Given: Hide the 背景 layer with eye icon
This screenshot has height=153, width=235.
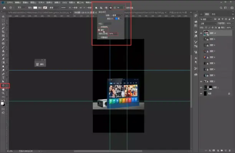Looking at the screenshot, I should [x=201, y=93].
